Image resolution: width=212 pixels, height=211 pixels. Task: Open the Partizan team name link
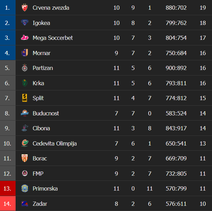43,68
